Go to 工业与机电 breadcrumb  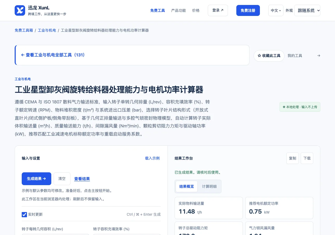(47, 30)
